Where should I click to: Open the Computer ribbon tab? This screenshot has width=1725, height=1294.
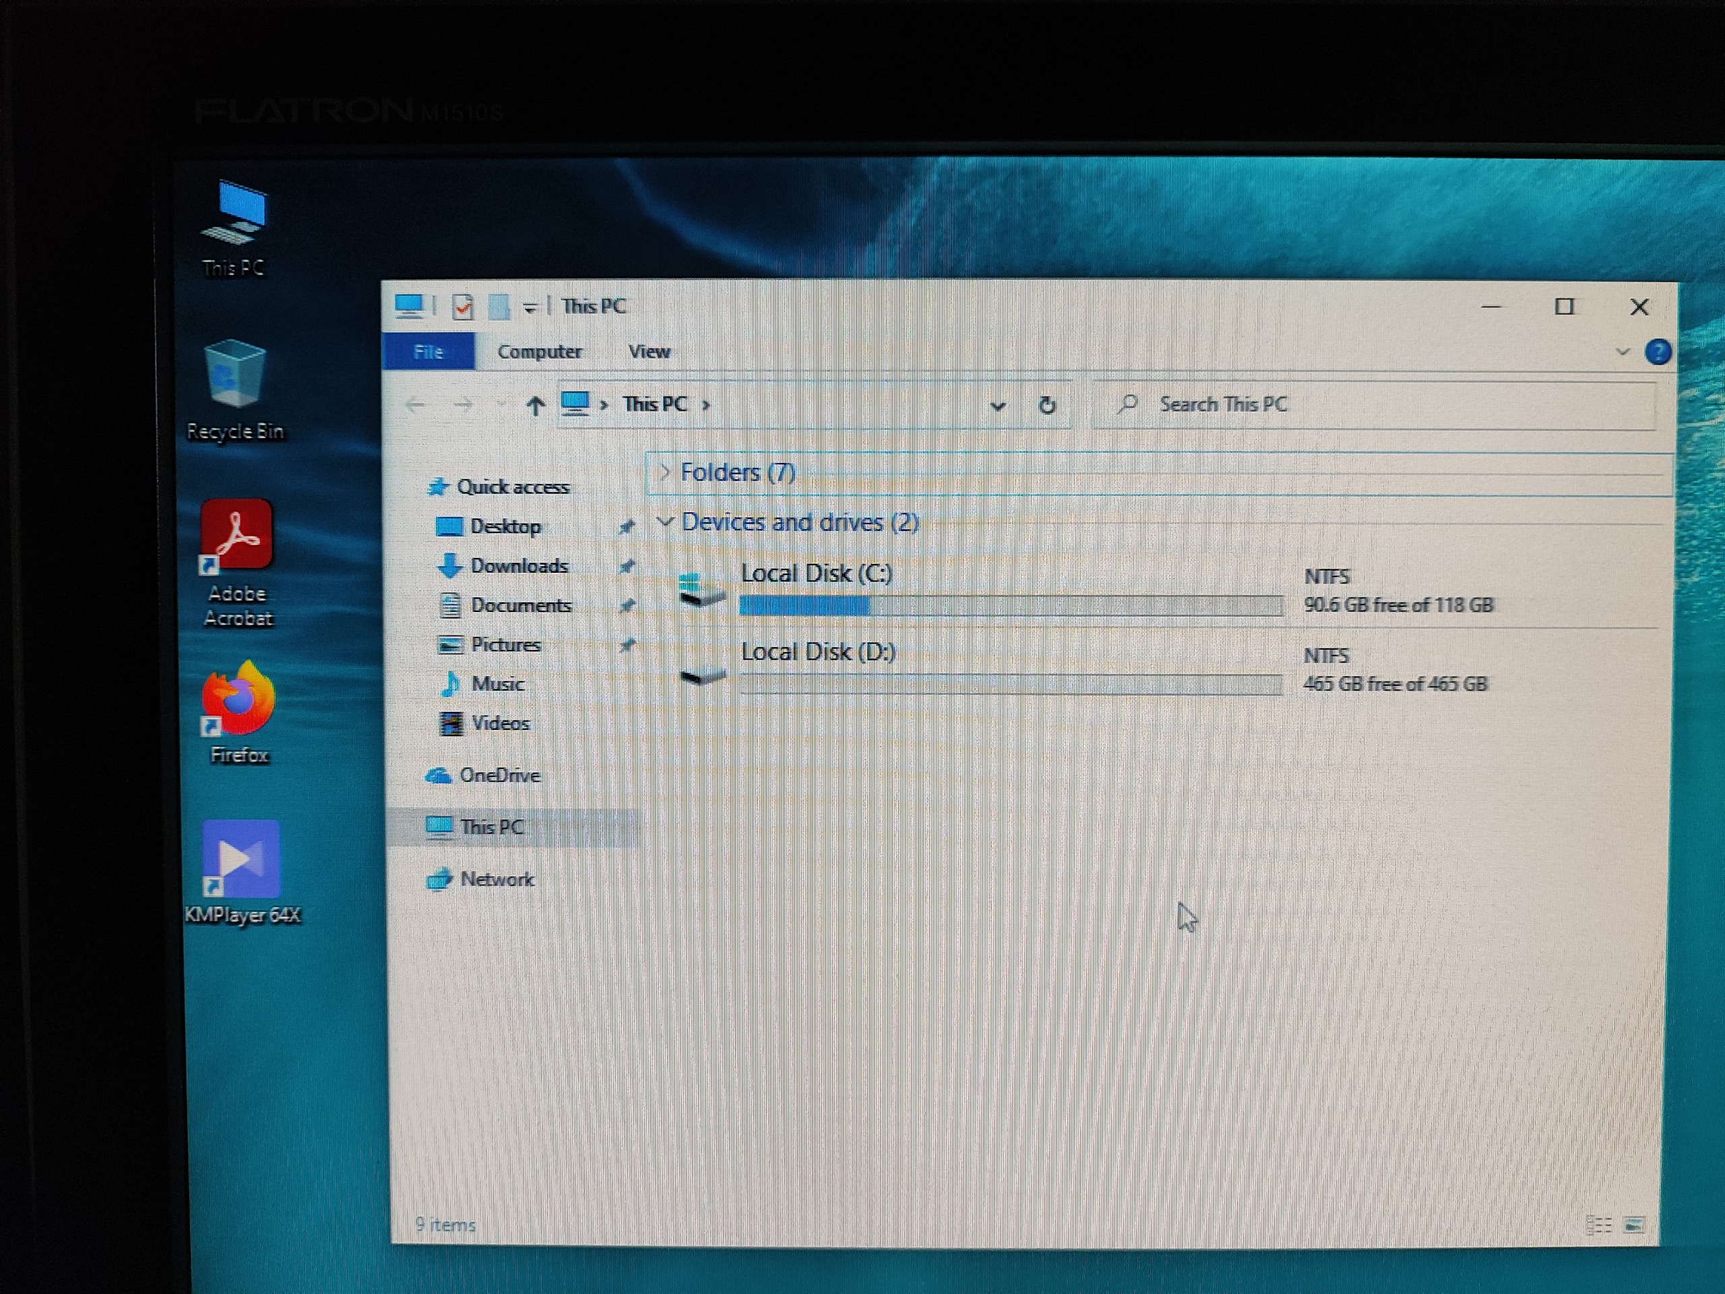tap(540, 352)
